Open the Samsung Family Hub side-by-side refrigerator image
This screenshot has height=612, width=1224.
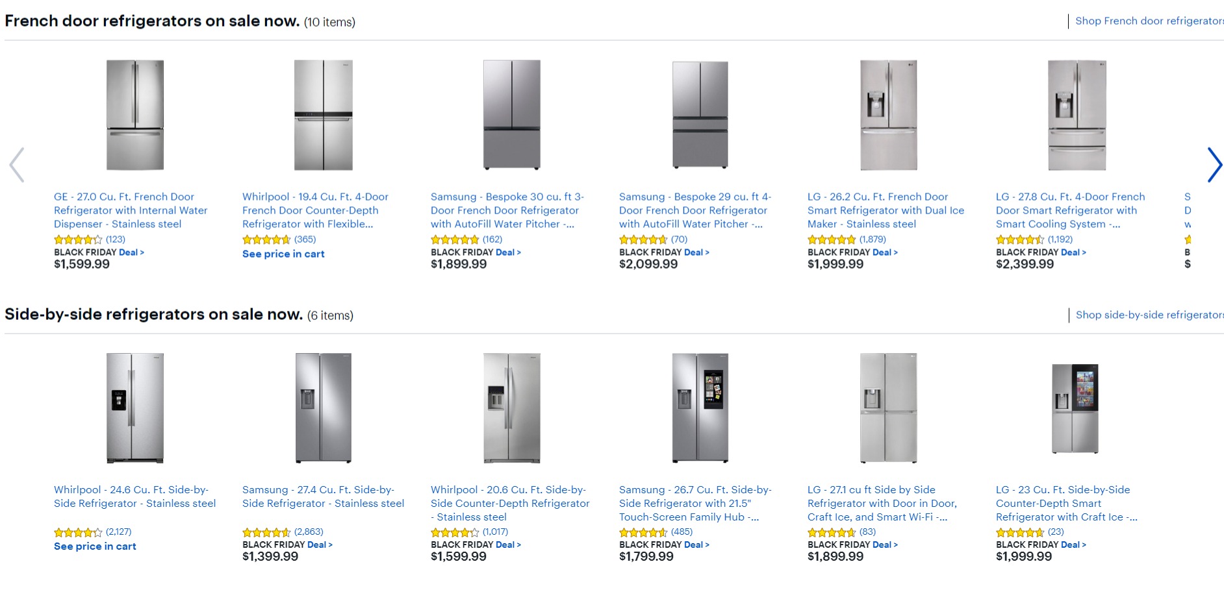pos(700,408)
